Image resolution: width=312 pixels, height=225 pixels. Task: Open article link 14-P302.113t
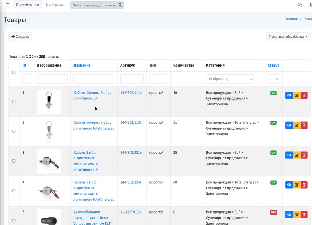coord(131,122)
